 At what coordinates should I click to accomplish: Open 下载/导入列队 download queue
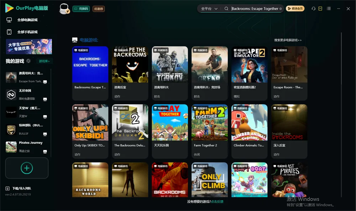22,189
